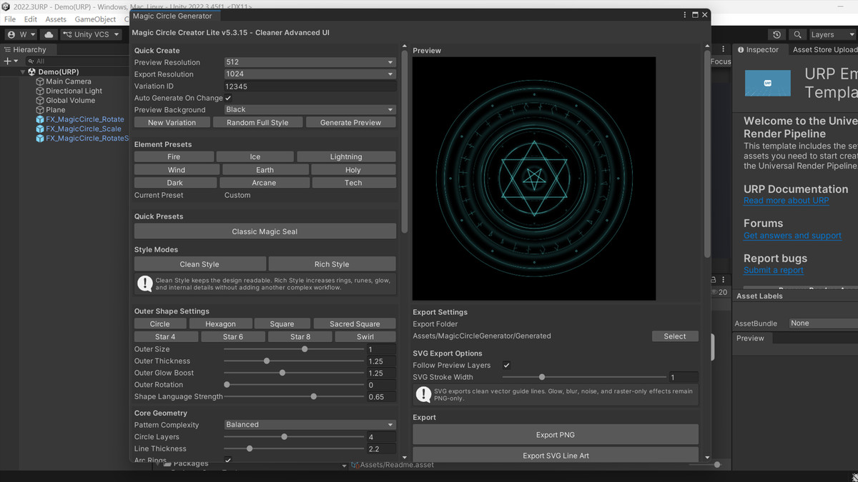Click the Variation ID input field
Viewport: 858px width, 482px height.
(310, 86)
